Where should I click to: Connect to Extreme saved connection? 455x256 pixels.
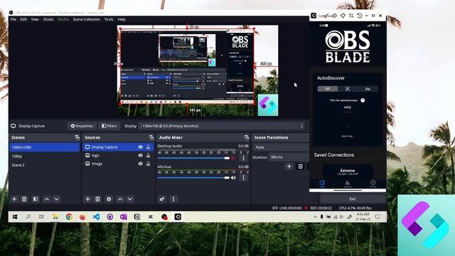point(348,171)
